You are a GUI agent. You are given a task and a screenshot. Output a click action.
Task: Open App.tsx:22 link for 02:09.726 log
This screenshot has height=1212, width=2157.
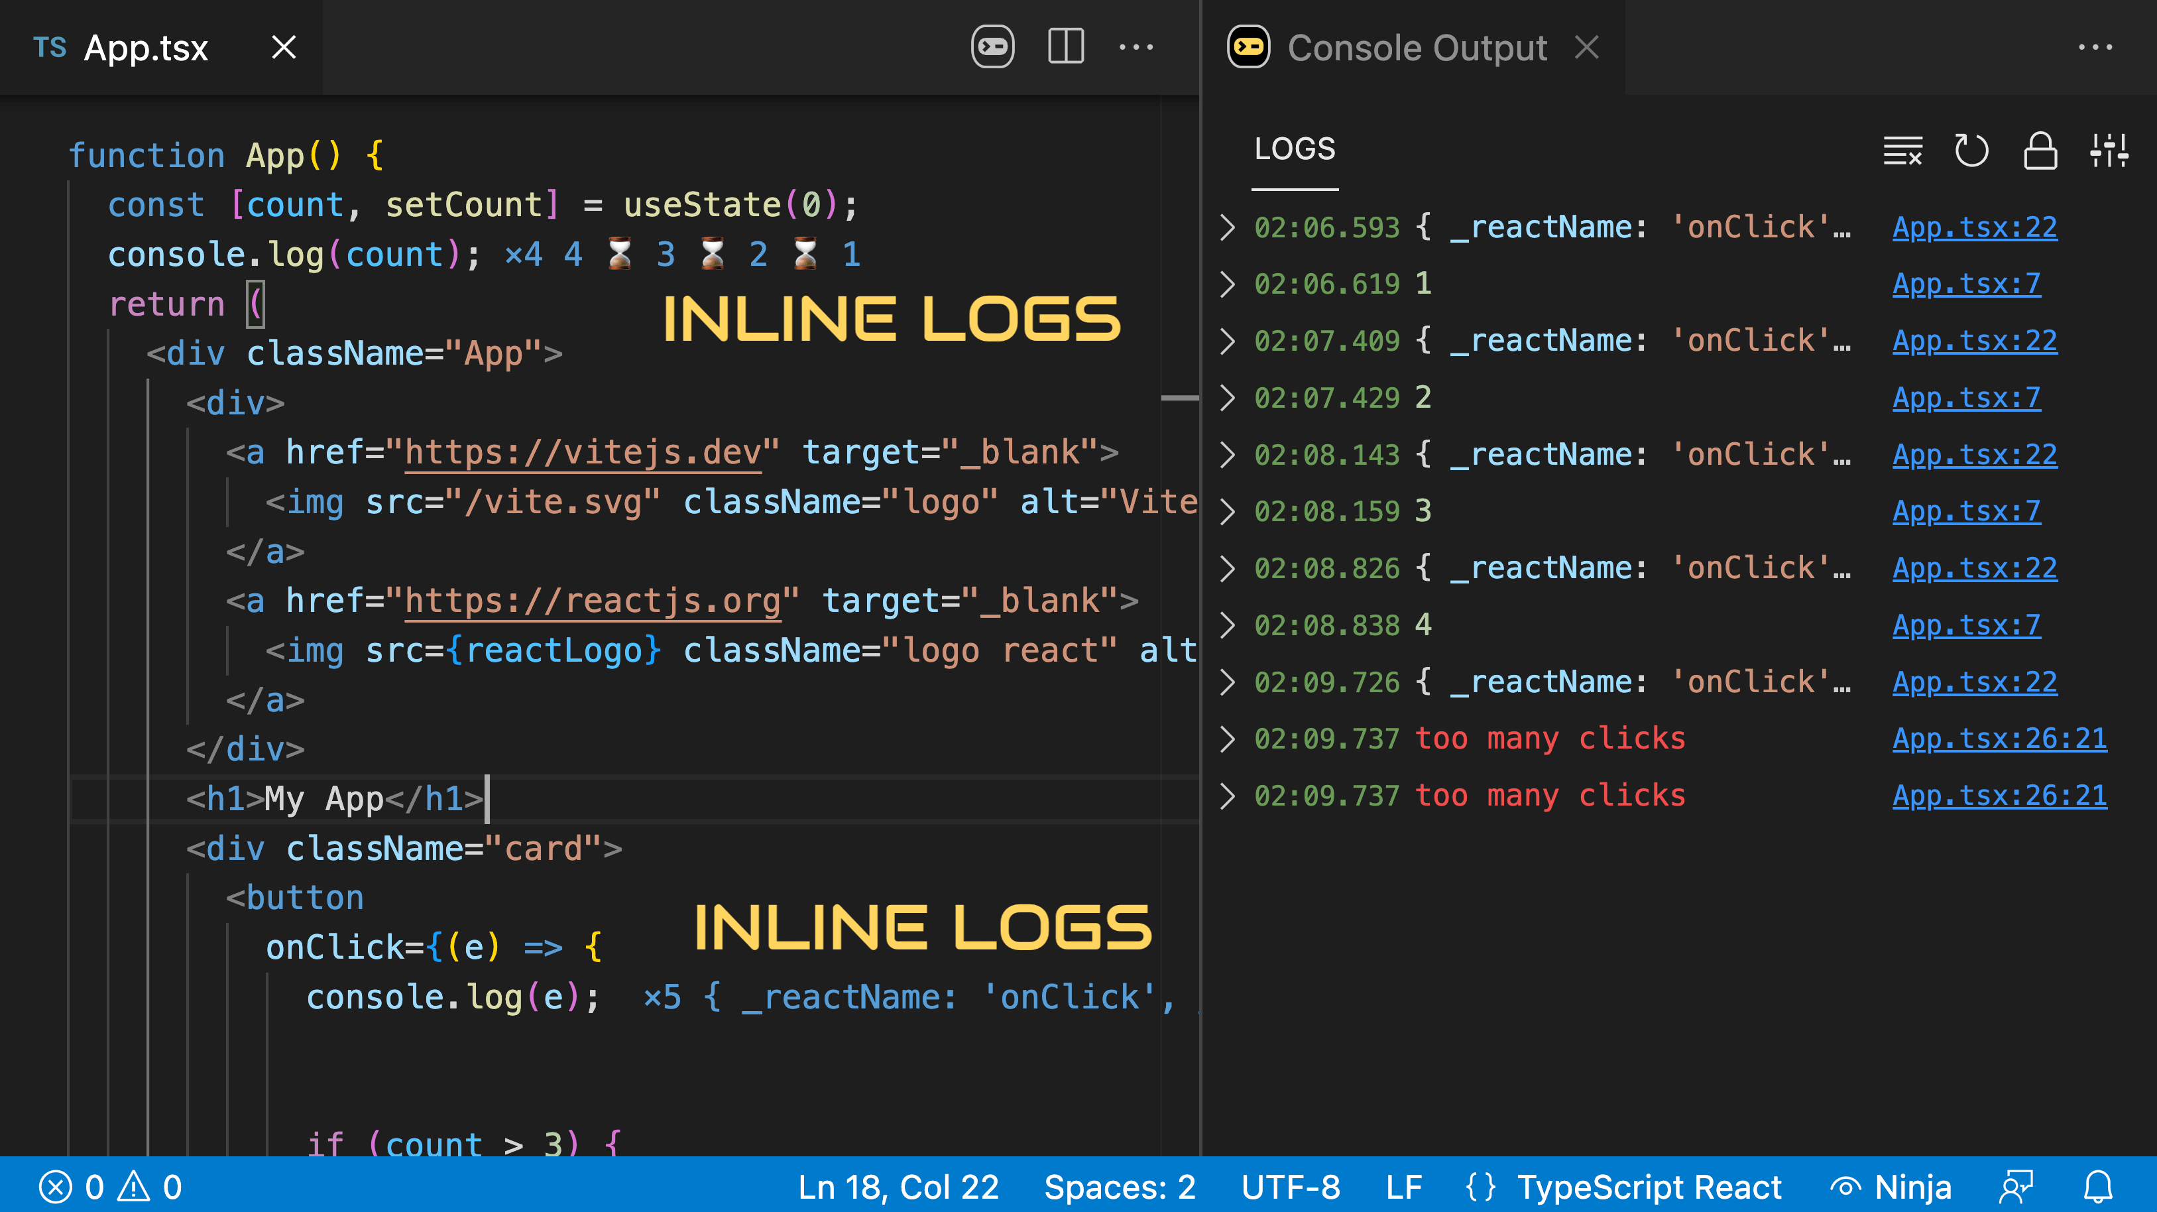tap(1975, 682)
